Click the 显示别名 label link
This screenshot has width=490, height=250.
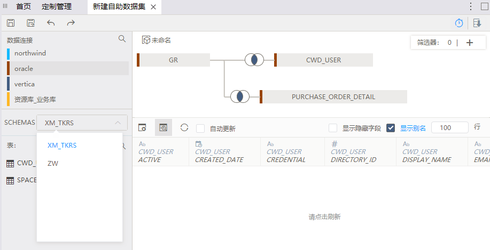413,128
